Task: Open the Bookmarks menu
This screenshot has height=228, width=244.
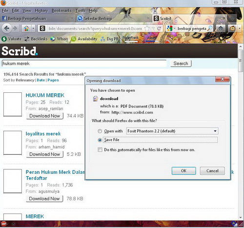Action: (x=61, y=11)
